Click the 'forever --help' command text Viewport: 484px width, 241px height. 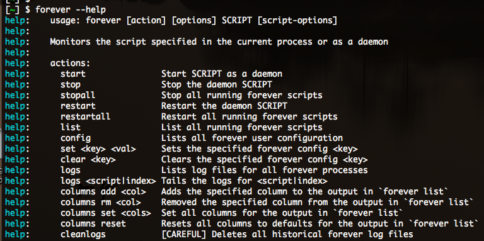(x=71, y=10)
